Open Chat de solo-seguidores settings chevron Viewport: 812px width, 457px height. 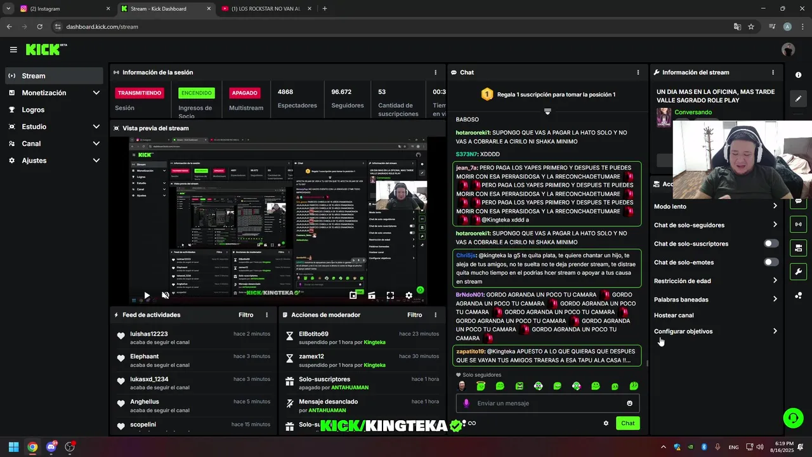pyautogui.click(x=775, y=225)
